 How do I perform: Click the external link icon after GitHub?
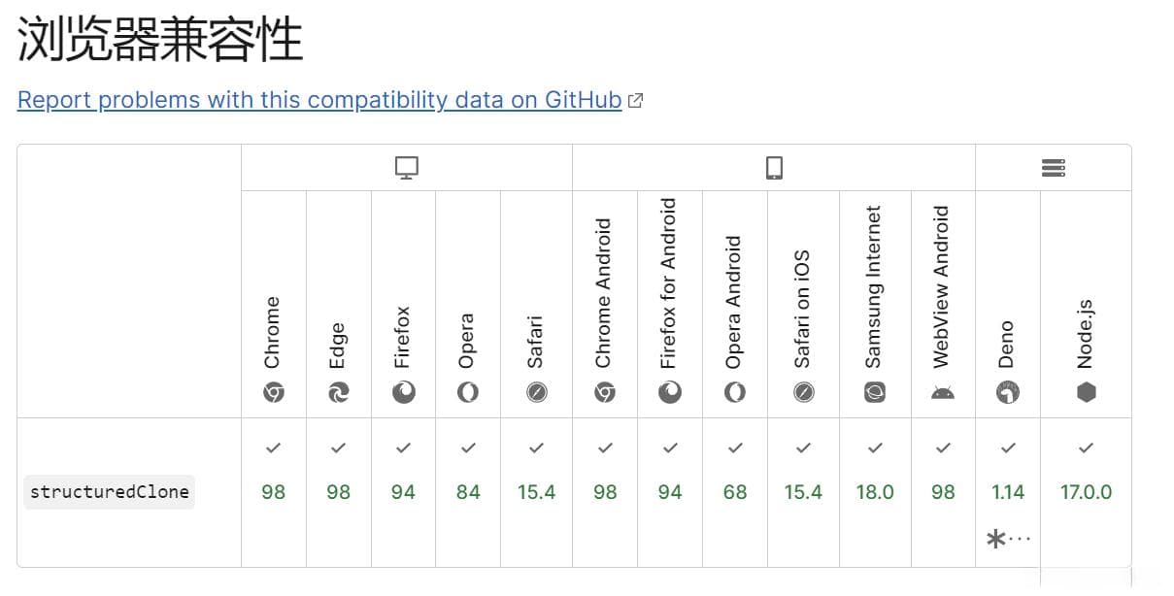click(635, 100)
